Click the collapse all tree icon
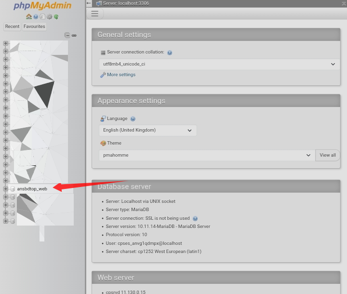Screen dimensions: 347x294 coord(67,35)
